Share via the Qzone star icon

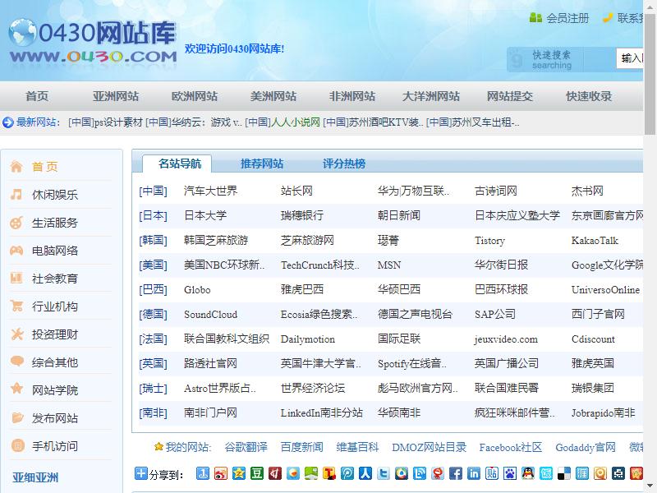click(239, 474)
